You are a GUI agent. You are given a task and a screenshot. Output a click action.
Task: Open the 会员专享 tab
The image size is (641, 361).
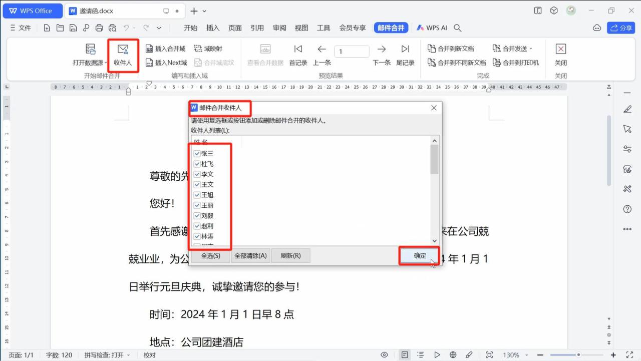tap(353, 28)
